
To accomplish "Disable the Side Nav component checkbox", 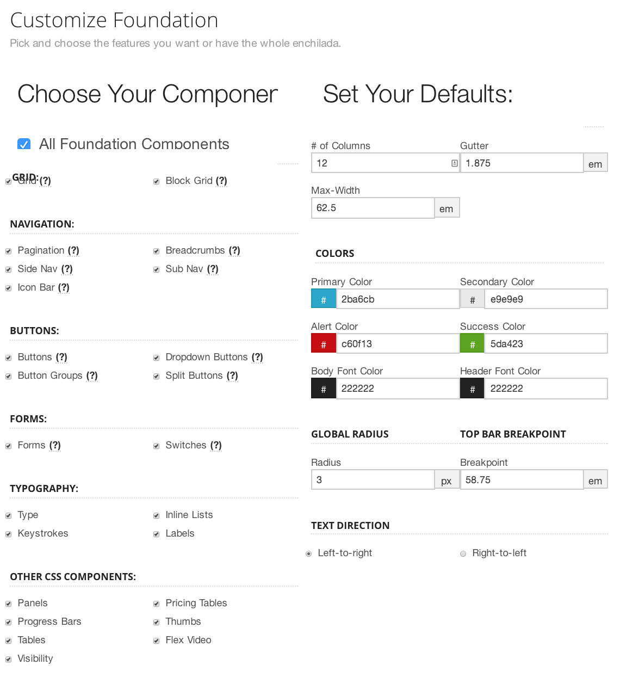I will [9, 269].
